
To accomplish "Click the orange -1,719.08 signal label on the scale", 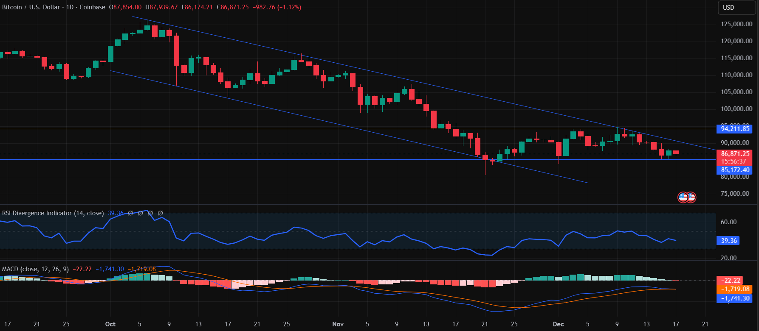I will (x=734, y=289).
